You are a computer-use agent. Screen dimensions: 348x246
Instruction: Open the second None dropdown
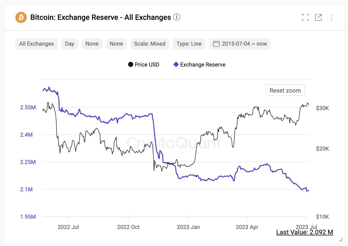[x=116, y=44]
